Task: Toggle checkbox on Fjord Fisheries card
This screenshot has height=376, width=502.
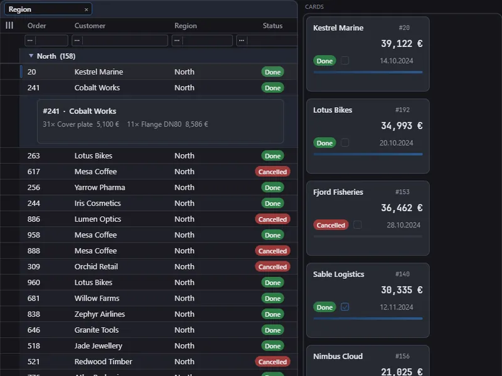Action: (357, 225)
